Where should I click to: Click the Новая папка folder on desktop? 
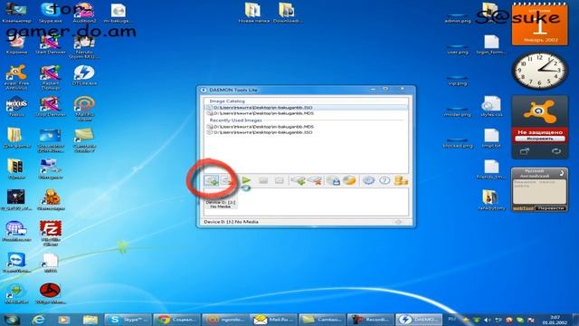tap(253, 13)
